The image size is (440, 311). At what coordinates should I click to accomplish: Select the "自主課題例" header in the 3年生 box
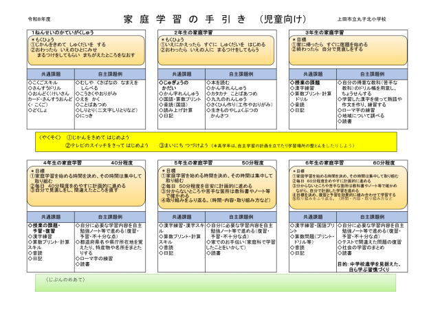tap(372, 74)
